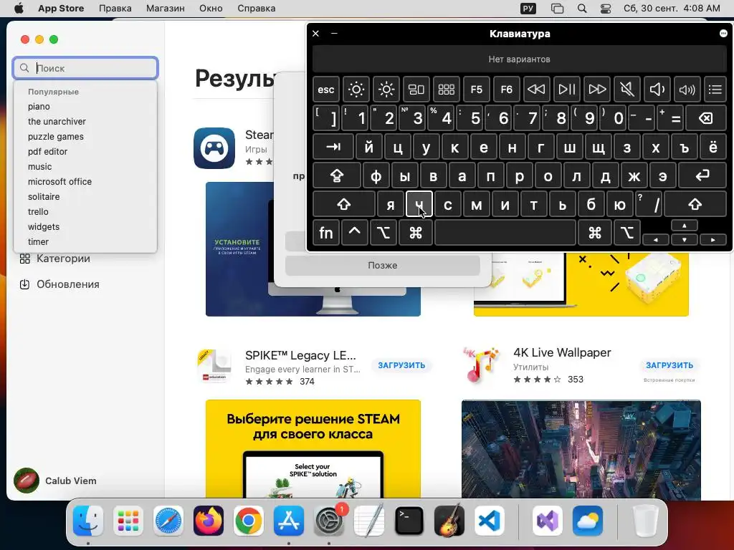
Task: Open the Правка menu
Action: 115,9
